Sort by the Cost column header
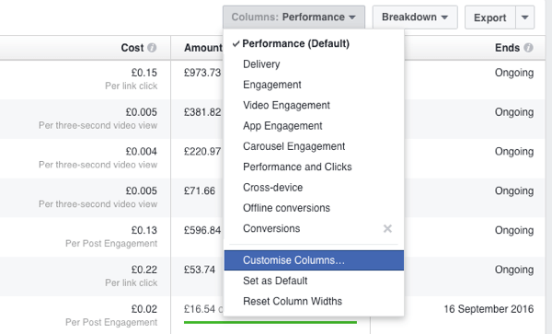The width and height of the screenshot is (552, 334). click(x=132, y=48)
